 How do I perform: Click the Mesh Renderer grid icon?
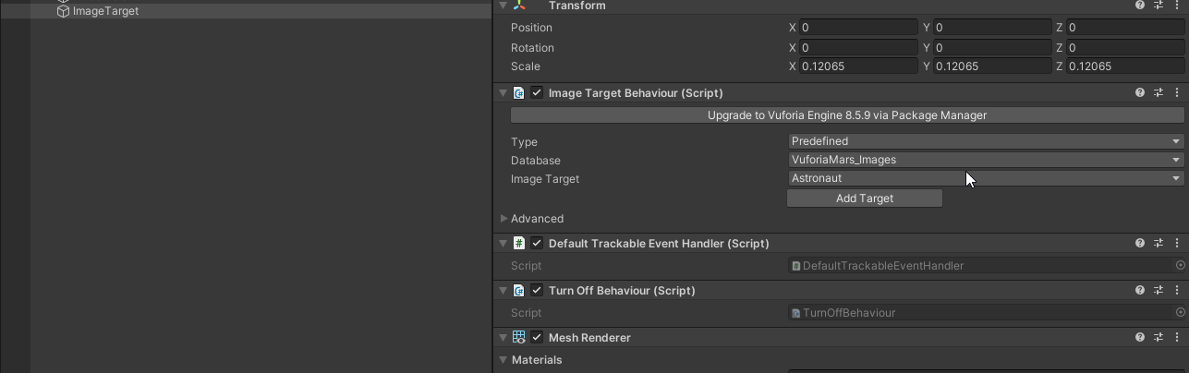point(519,338)
